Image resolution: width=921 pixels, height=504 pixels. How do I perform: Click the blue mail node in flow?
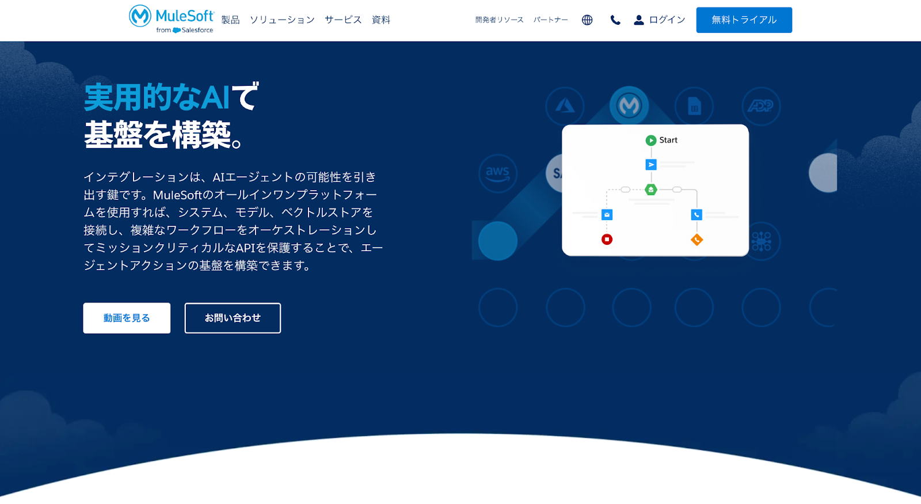(x=607, y=215)
